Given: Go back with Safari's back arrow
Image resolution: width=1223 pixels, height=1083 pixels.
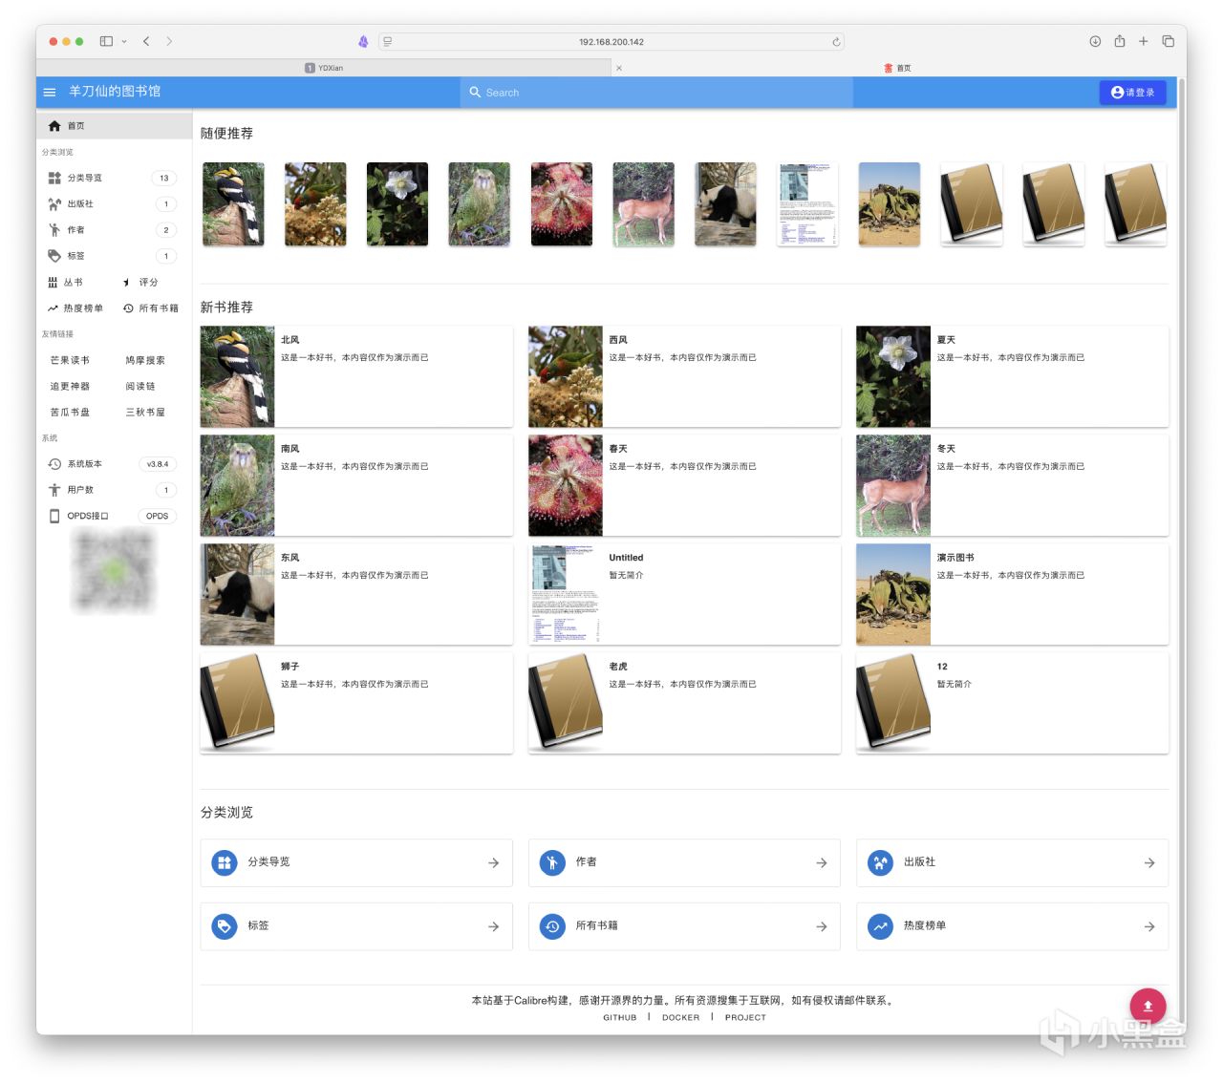Looking at the screenshot, I should [x=146, y=41].
